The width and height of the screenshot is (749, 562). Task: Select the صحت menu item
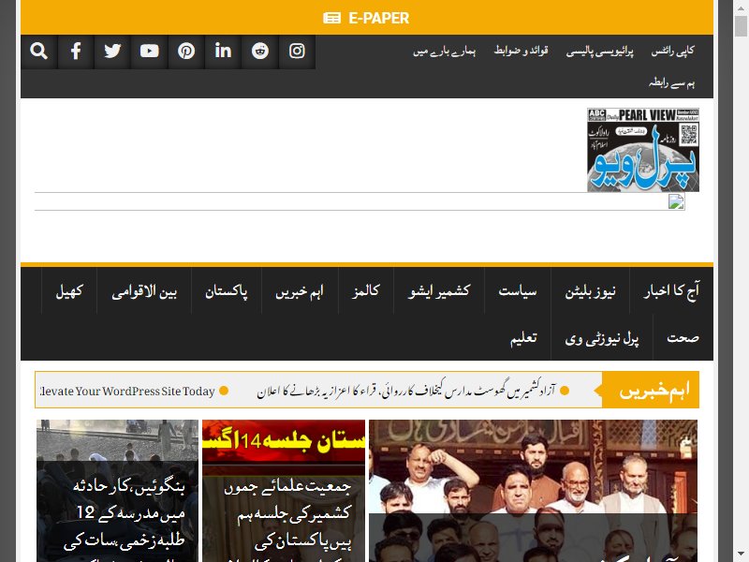coord(683,337)
